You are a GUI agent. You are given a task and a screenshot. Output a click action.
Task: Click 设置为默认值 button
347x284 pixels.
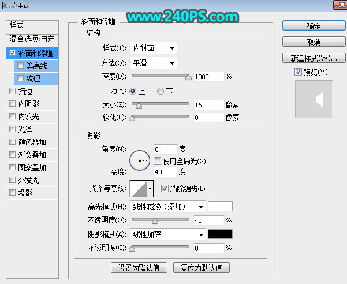(139, 268)
